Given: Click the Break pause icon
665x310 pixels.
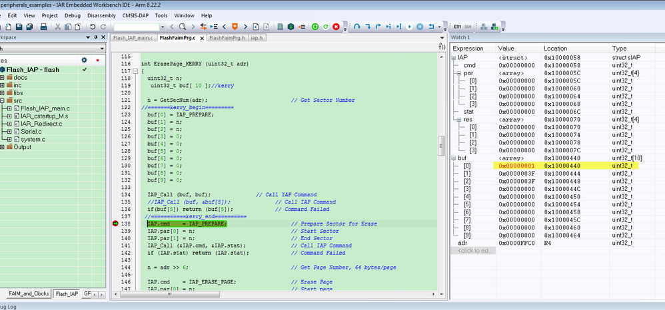Looking at the screenshot, I should [420, 27].
